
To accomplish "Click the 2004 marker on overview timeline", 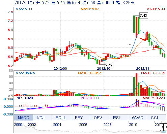I will coord(57,125).
